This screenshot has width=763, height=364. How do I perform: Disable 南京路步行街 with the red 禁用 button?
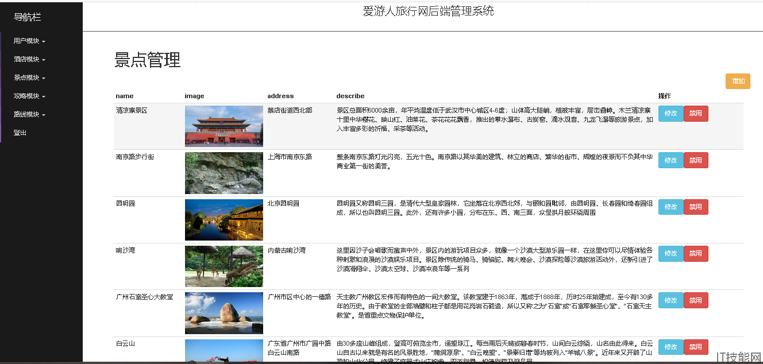pos(696,160)
